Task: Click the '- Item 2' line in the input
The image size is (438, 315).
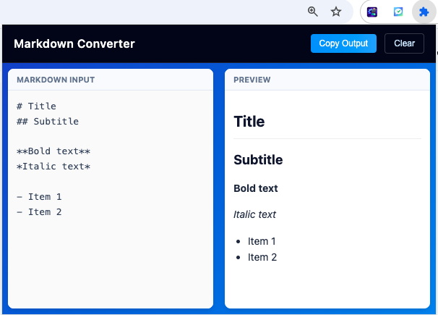Action: pos(39,212)
